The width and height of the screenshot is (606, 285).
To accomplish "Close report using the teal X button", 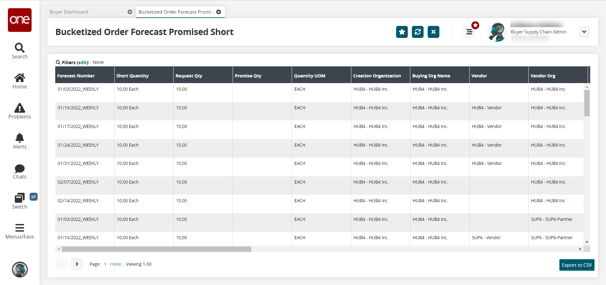I will [x=433, y=32].
